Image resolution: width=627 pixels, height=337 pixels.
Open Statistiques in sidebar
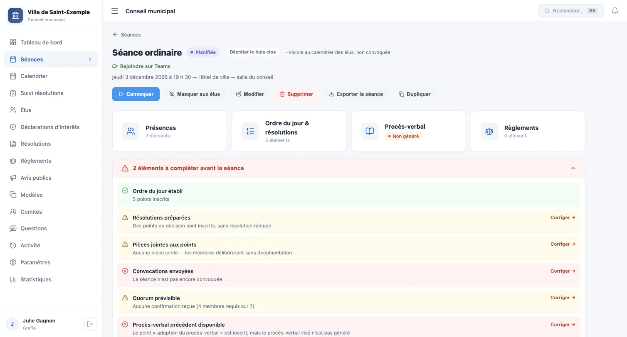[51, 279]
